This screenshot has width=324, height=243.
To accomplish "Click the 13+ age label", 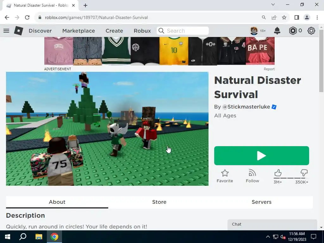I will click(263, 31).
